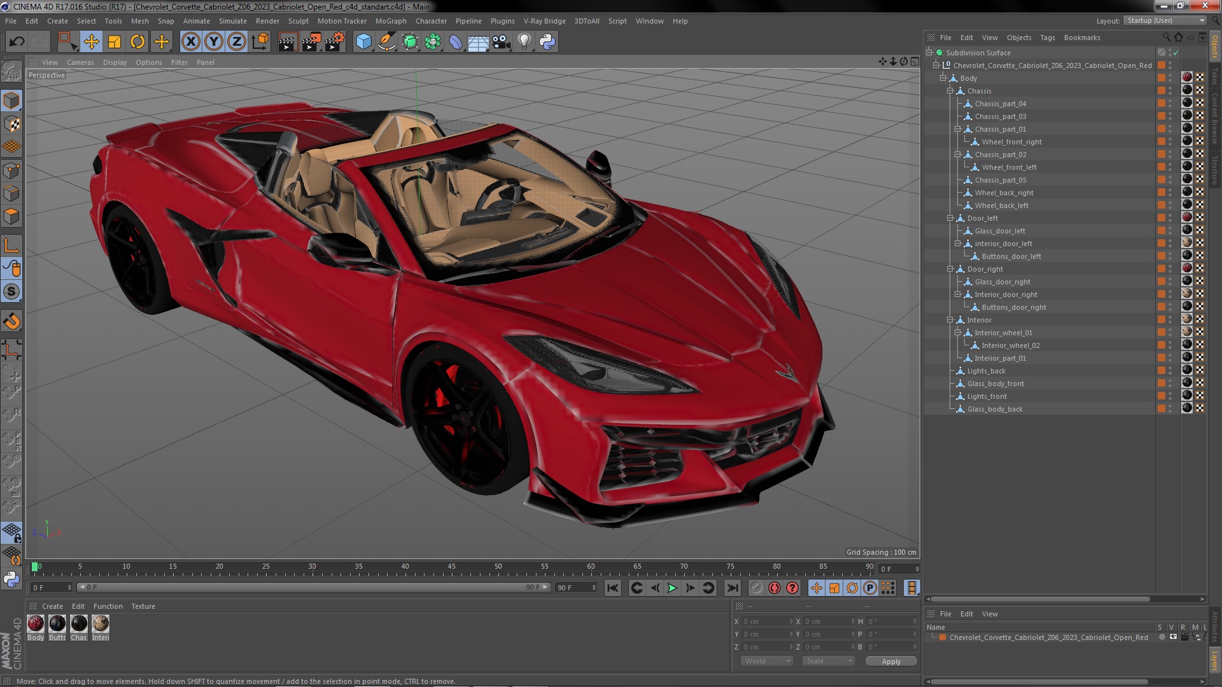Toggle Z axis lock icon
1222x687 pixels.
pos(237,42)
